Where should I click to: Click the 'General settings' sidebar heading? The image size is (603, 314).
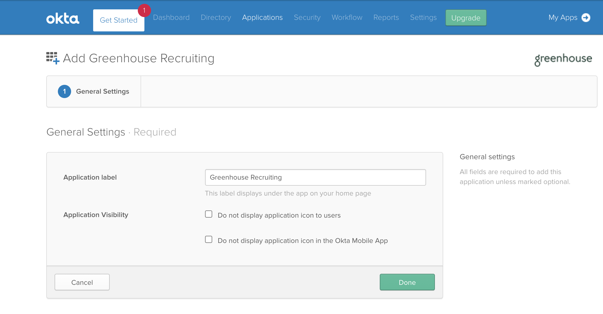pyautogui.click(x=487, y=157)
